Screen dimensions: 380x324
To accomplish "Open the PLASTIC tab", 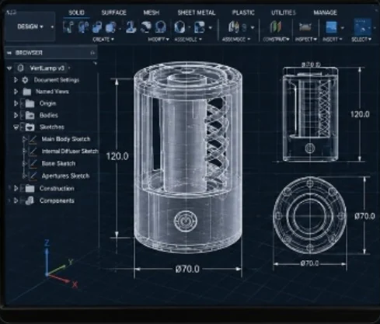I will point(243,12).
